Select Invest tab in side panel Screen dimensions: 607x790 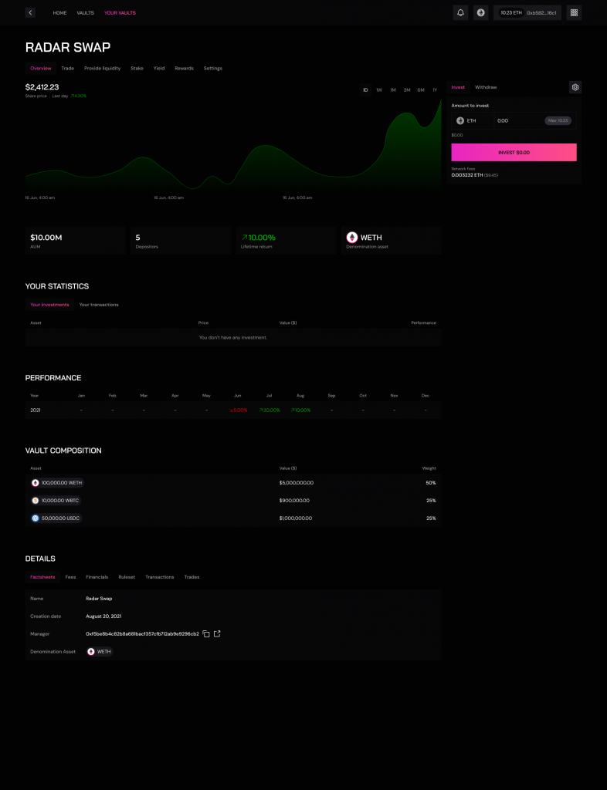tap(458, 87)
